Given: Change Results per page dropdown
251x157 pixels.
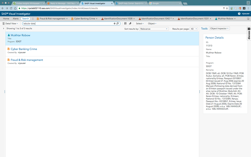Looking at the screenshot, I should pyautogui.click(x=194, y=29).
